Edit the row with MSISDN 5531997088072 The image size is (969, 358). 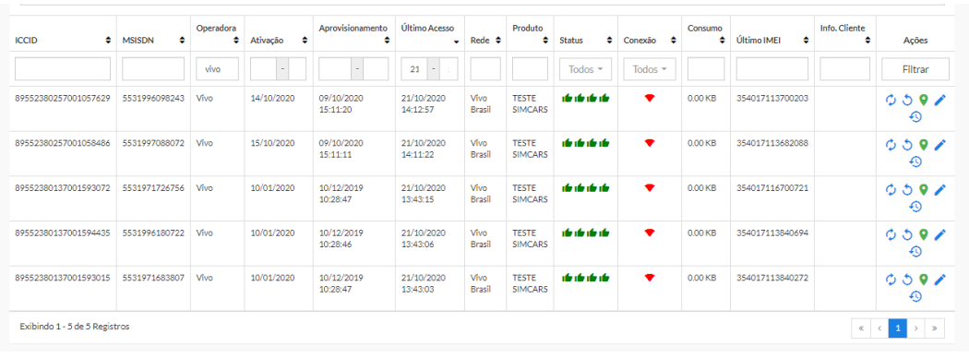click(940, 145)
